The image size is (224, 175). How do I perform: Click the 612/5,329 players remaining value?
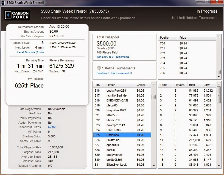(x=61, y=66)
